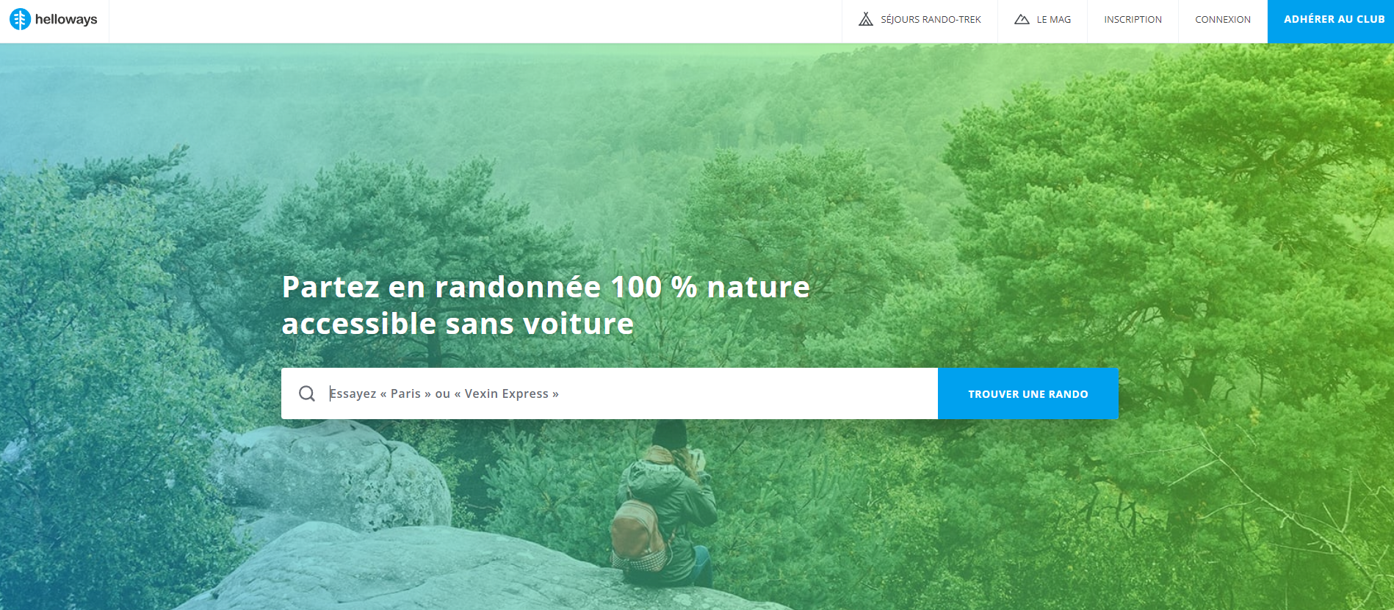Click the magnifying glass search icon
This screenshot has width=1394, height=610.
tap(307, 393)
